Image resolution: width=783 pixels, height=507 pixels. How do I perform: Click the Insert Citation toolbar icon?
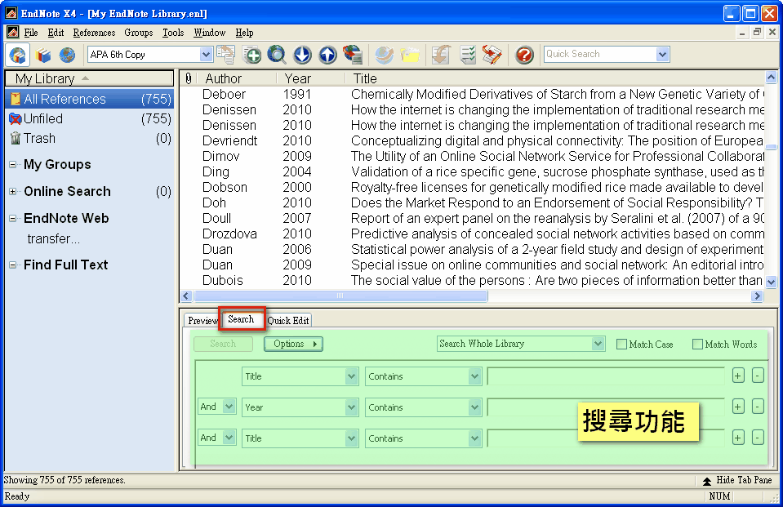tap(442, 55)
